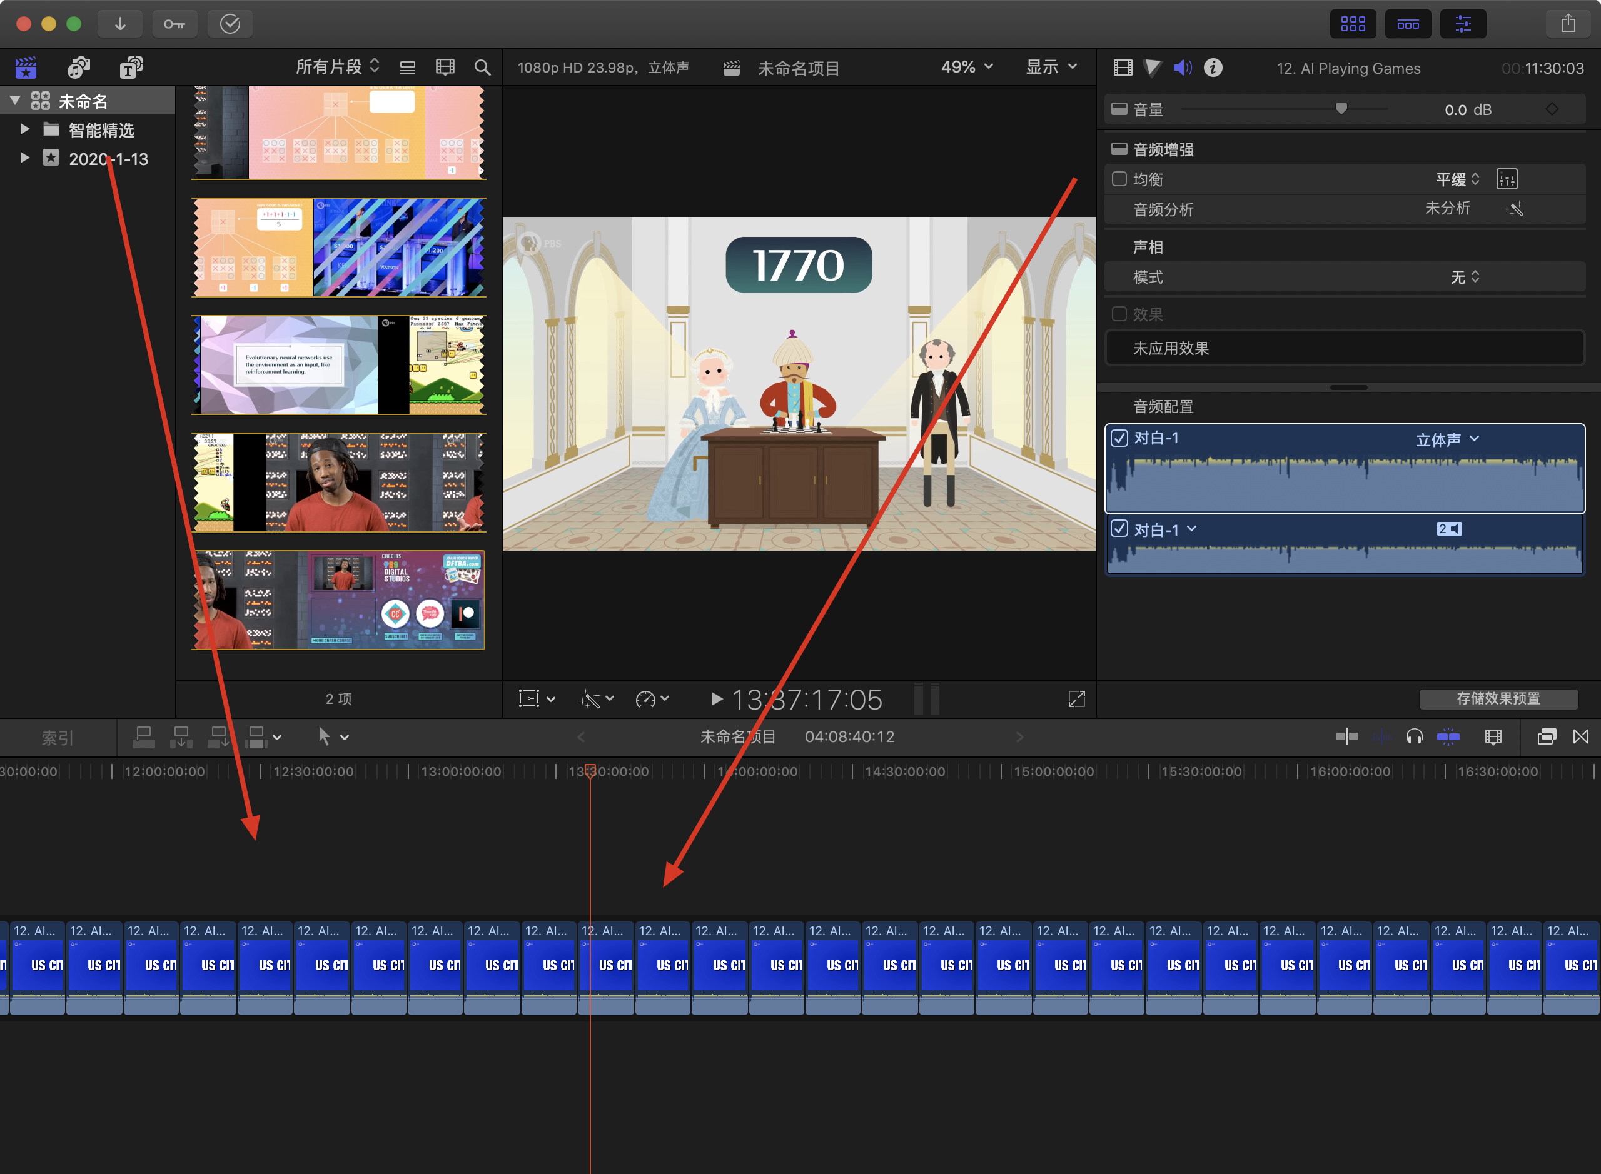This screenshot has width=1601, height=1174.
Task: Click the share export icon
Action: coord(1568,24)
